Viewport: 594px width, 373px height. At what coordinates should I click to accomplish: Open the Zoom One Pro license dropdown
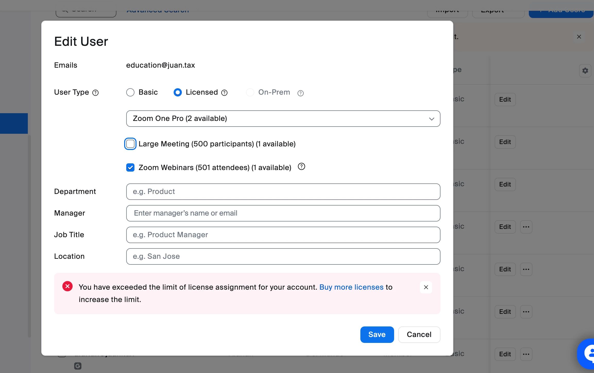click(x=283, y=119)
